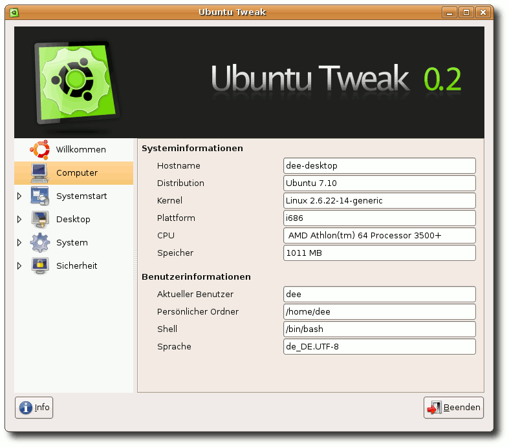
Task: Click the Desktop icon in sidebar
Action: (x=40, y=220)
